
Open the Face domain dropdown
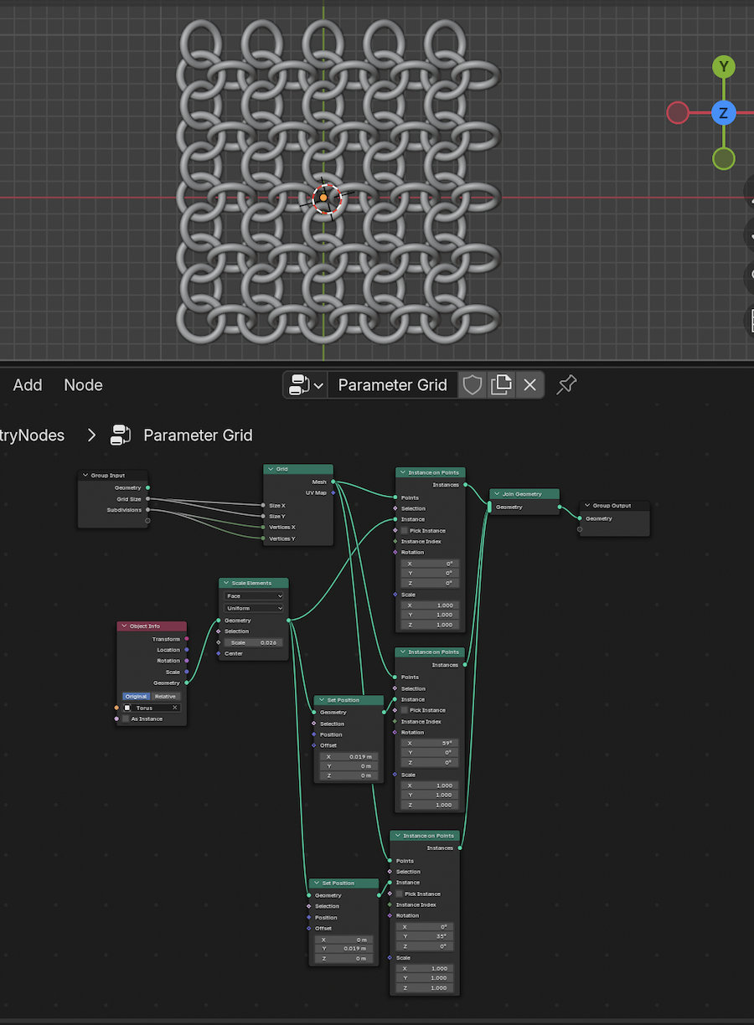(x=254, y=596)
